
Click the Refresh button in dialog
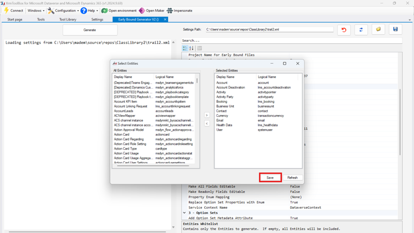click(293, 178)
